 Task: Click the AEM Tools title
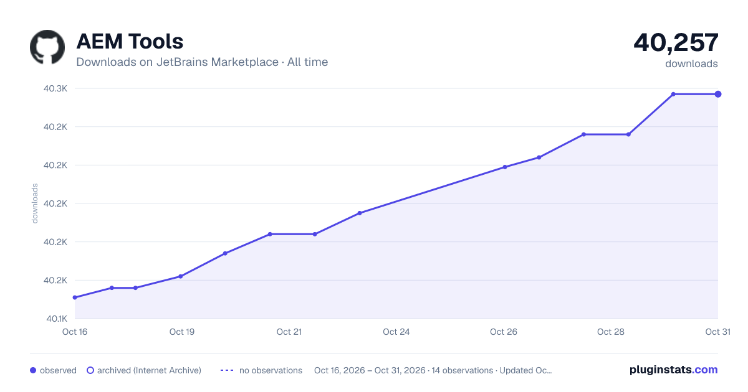pos(130,41)
